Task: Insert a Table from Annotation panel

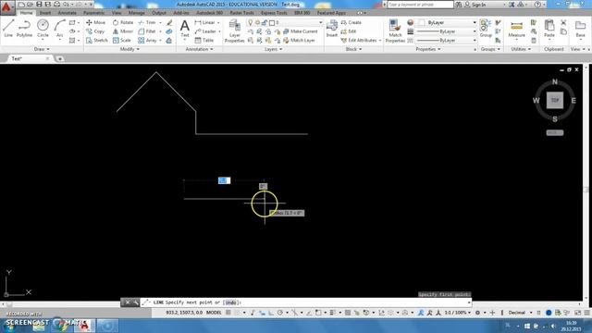Action: 204,40
